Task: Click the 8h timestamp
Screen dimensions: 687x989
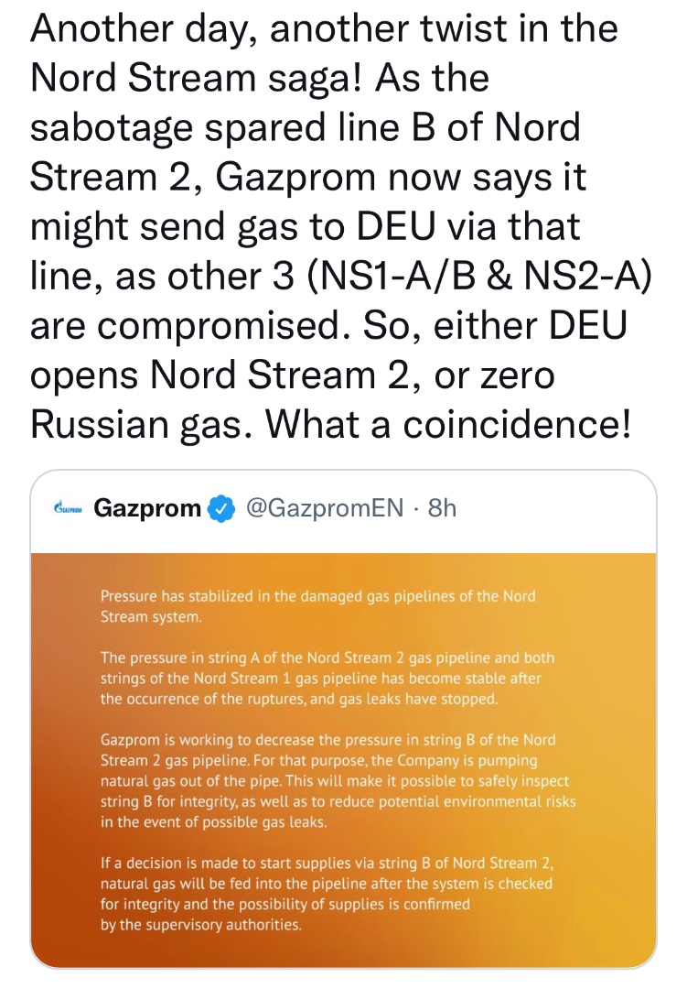Action: 441,508
